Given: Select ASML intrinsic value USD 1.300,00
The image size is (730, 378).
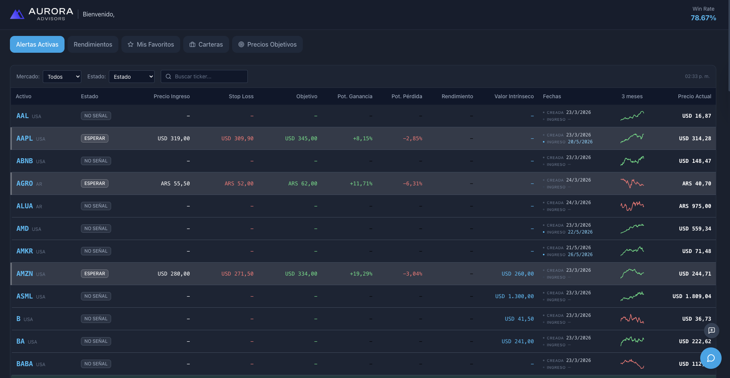Looking at the screenshot, I should click(515, 296).
